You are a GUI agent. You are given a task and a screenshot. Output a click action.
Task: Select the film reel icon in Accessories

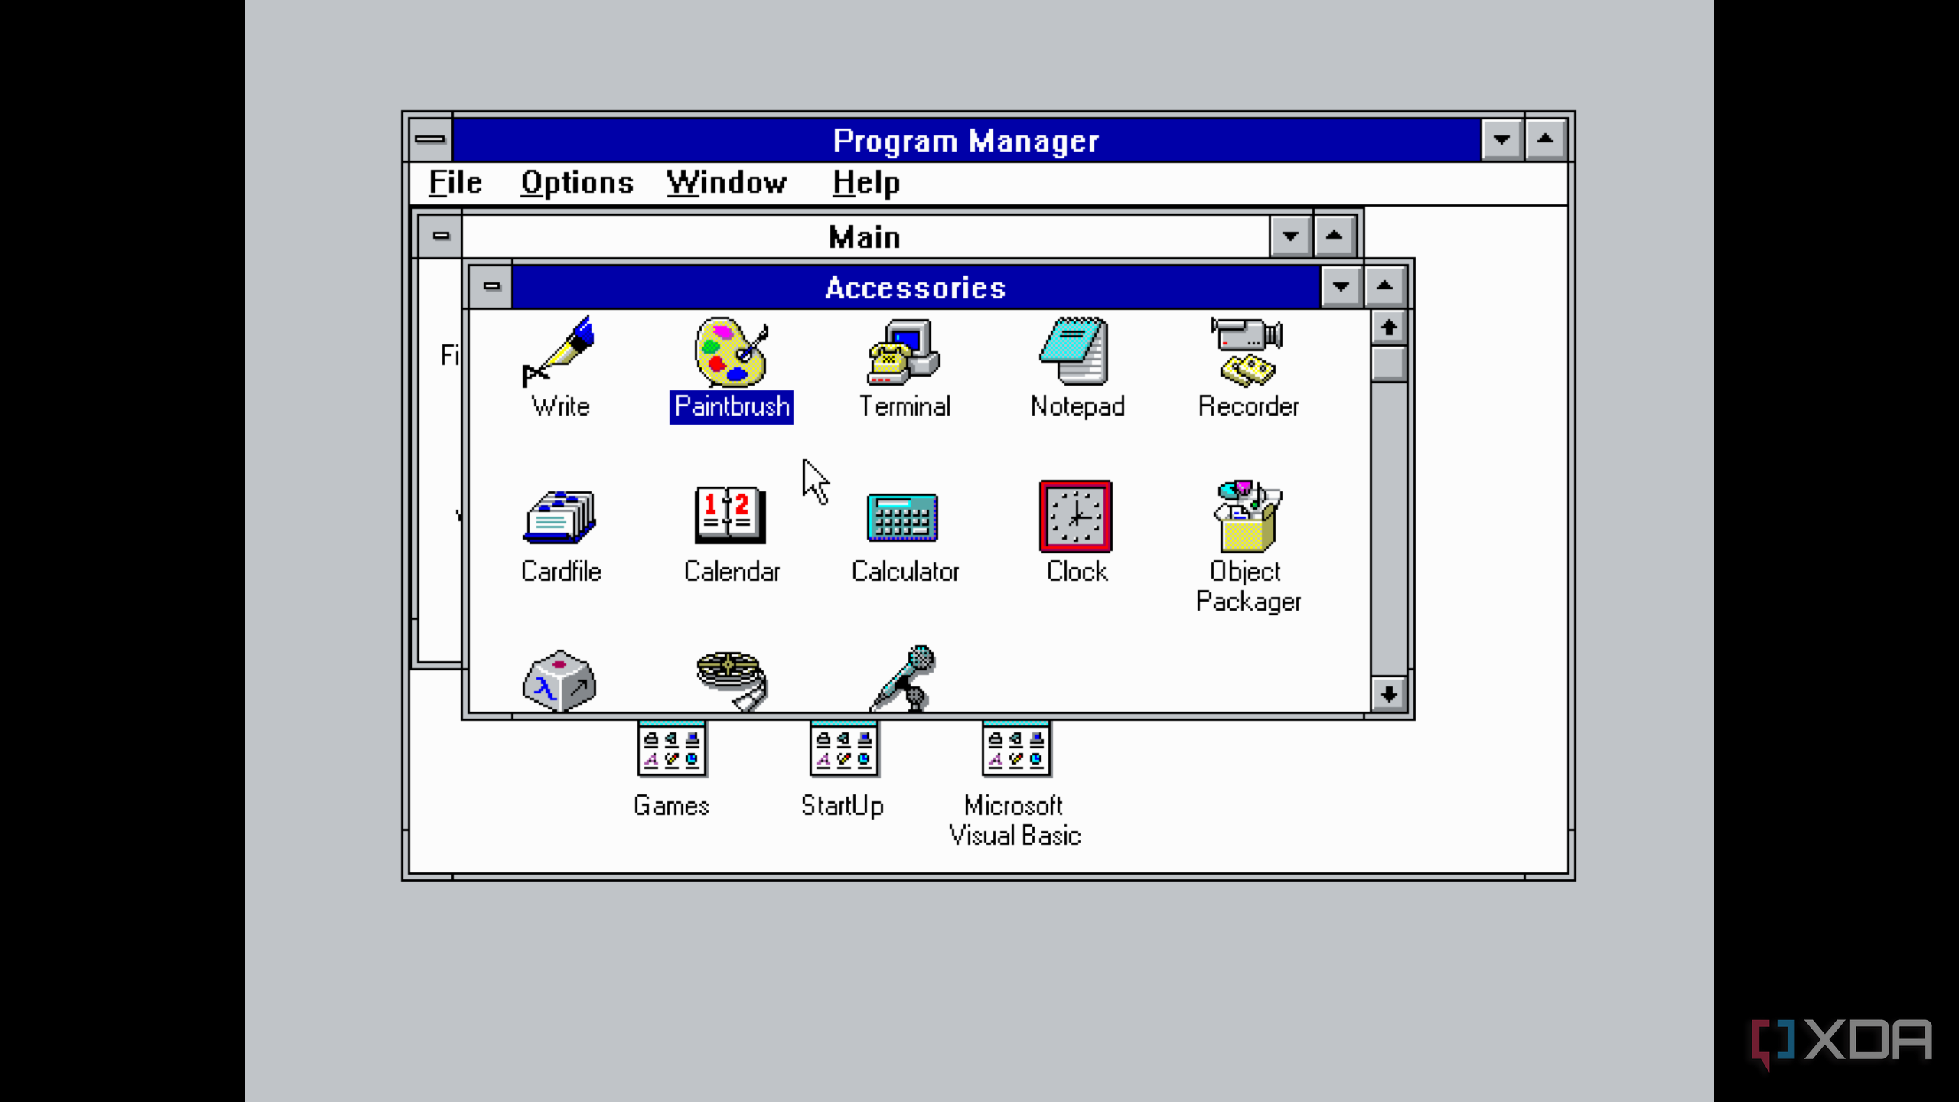point(732,680)
